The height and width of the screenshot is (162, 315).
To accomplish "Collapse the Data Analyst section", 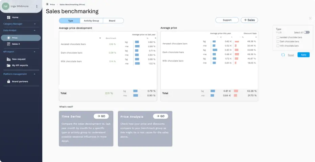I will (x=34, y=30).
